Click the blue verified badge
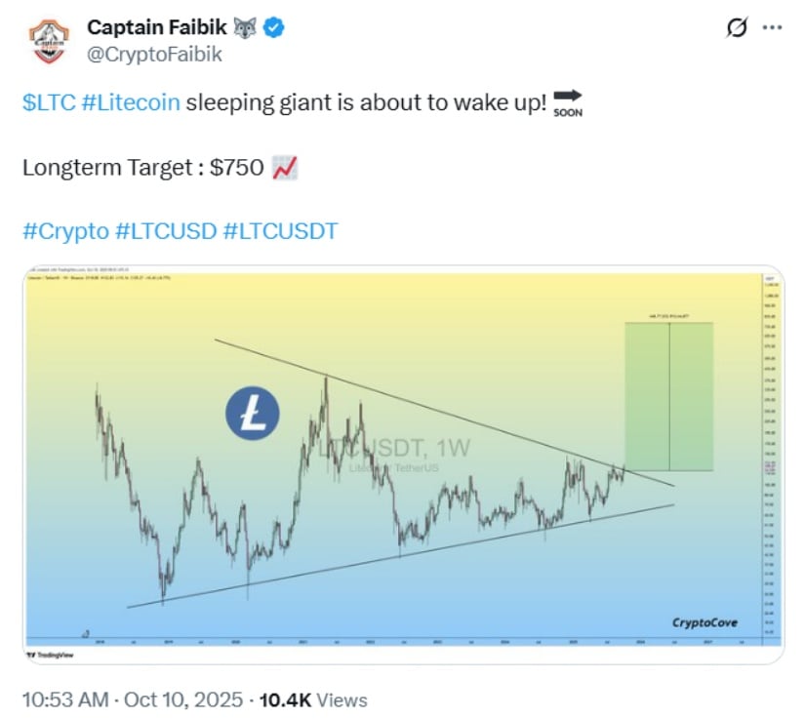This screenshot has width=805, height=719. [277, 29]
